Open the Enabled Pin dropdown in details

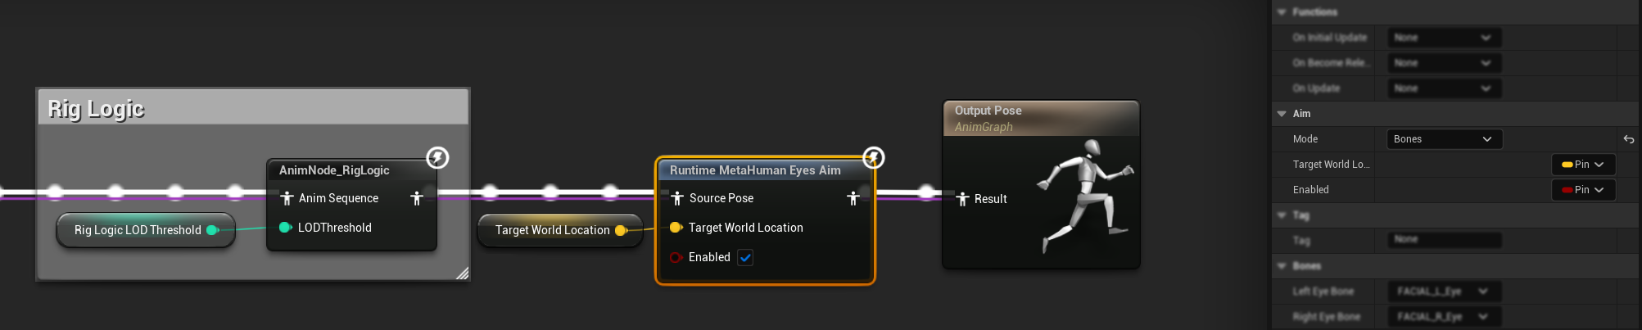[1583, 190]
